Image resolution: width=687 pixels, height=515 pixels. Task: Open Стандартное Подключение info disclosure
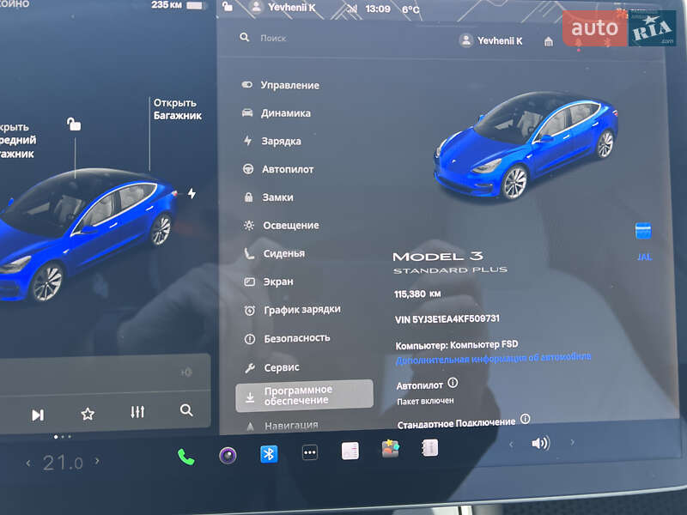pyautogui.click(x=524, y=420)
